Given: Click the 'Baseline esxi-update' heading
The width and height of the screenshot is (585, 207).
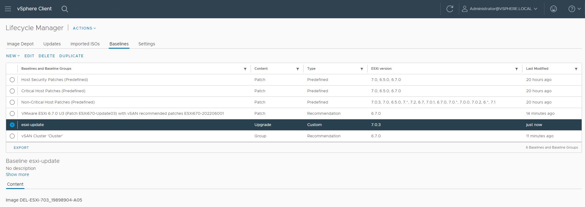Looking at the screenshot, I should 33,161.
